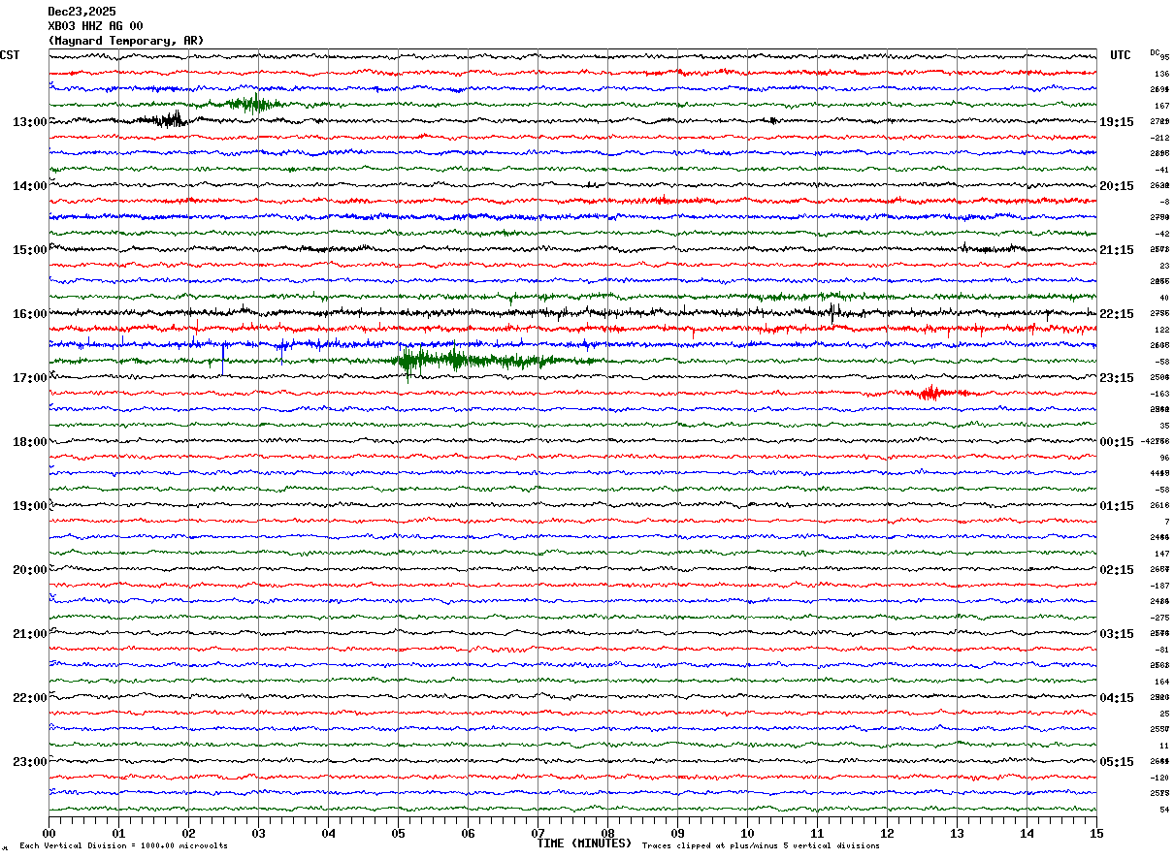Click the vertical division microvolts scale note
This screenshot has height=859, width=1174.
[x=123, y=845]
